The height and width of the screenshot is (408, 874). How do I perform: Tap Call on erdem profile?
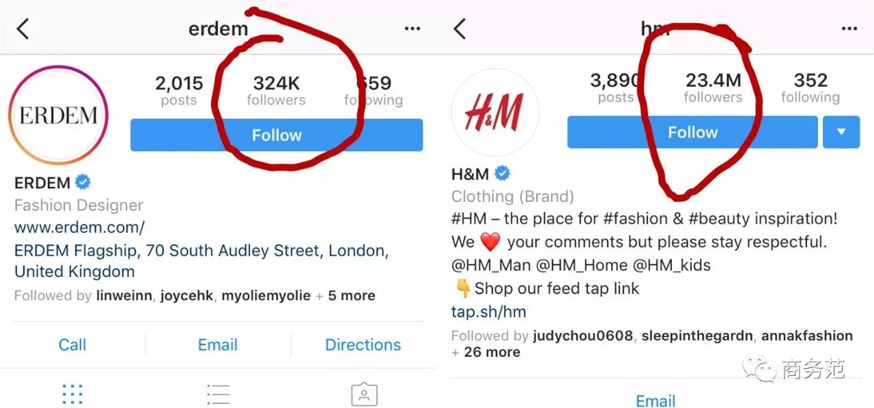pyautogui.click(x=72, y=345)
